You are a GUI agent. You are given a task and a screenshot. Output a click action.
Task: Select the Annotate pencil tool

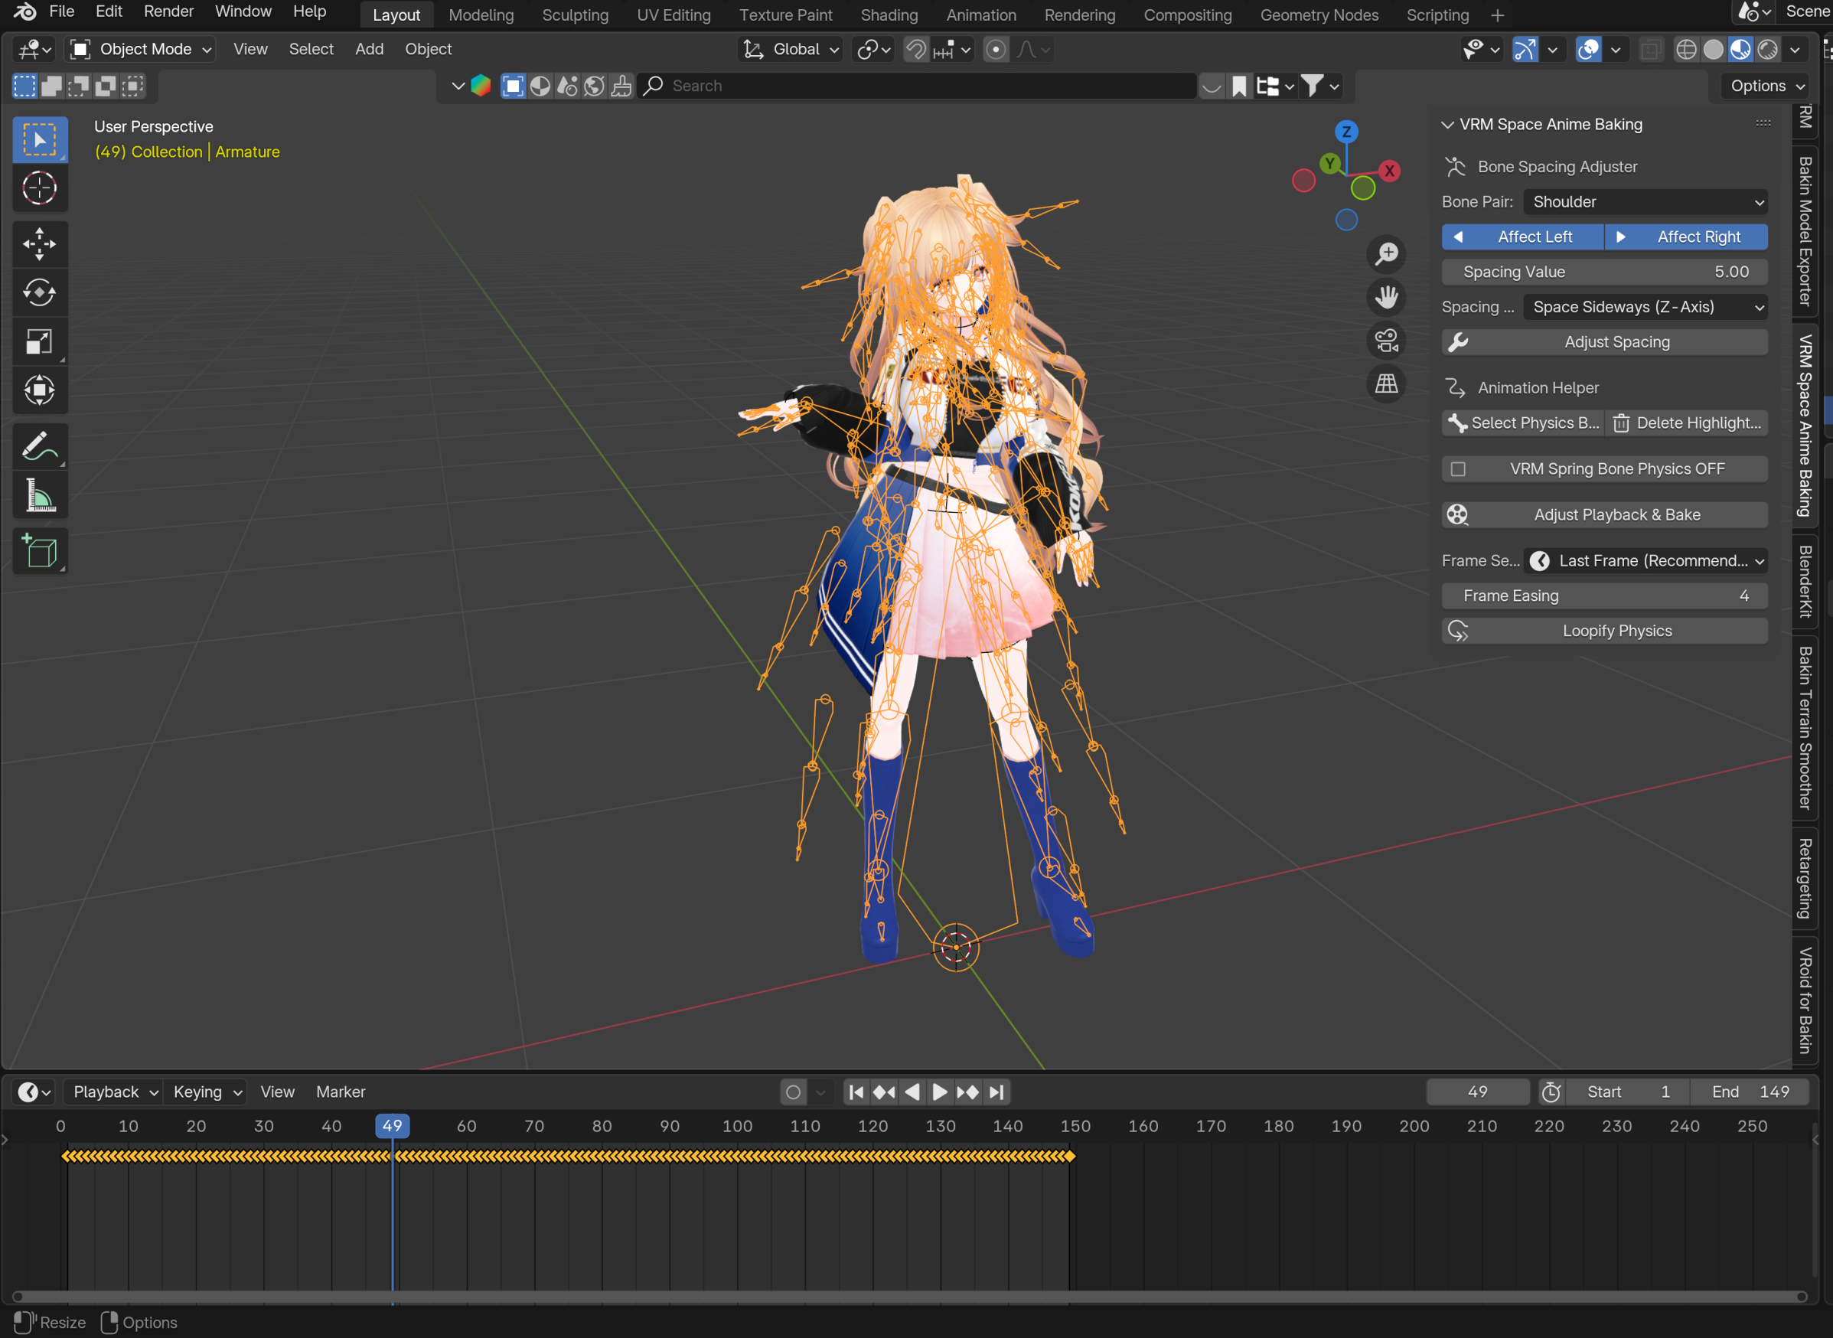[39, 446]
